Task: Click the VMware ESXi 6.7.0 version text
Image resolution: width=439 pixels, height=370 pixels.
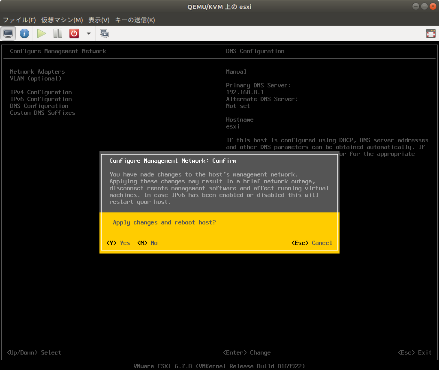Action: pos(219,366)
